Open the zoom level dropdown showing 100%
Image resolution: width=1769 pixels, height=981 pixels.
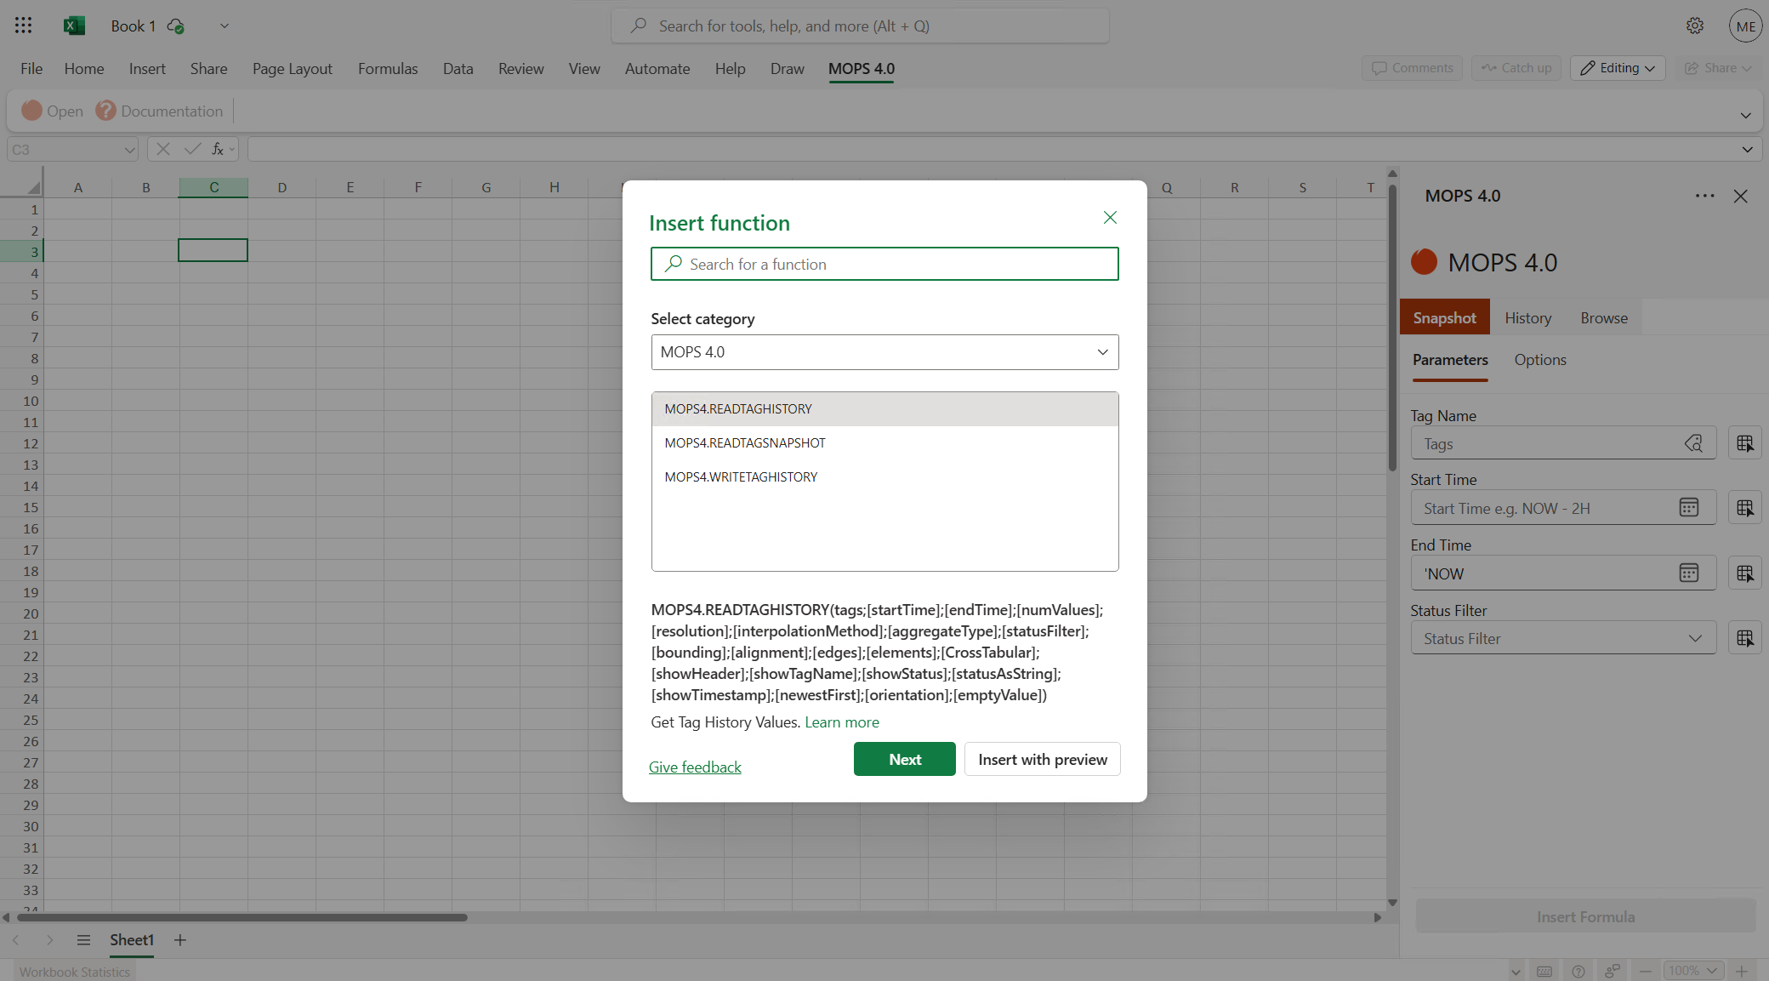[1692, 970]
